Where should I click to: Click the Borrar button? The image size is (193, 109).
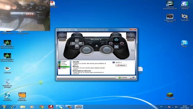point(121,65)
